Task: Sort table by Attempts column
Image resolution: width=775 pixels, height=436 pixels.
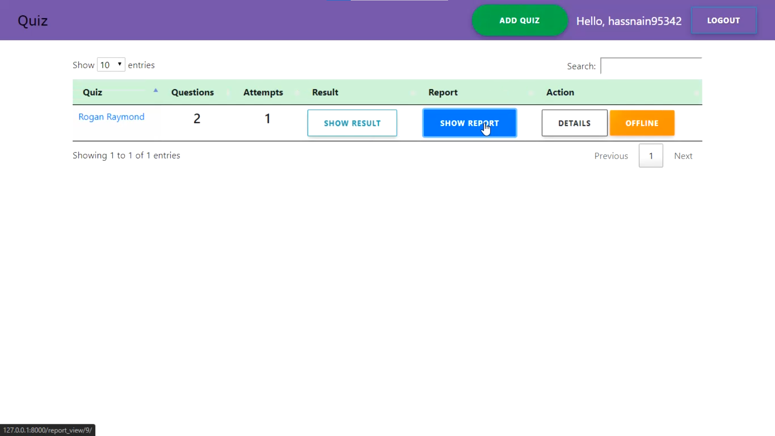Action: (263, 92)
